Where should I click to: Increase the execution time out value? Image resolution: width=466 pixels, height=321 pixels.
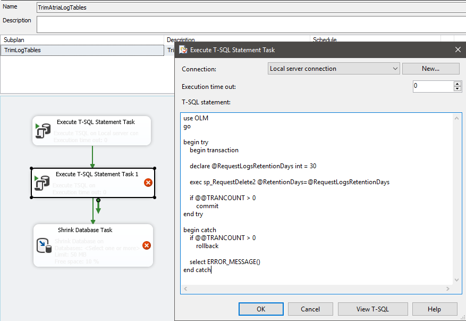[457, 84]
